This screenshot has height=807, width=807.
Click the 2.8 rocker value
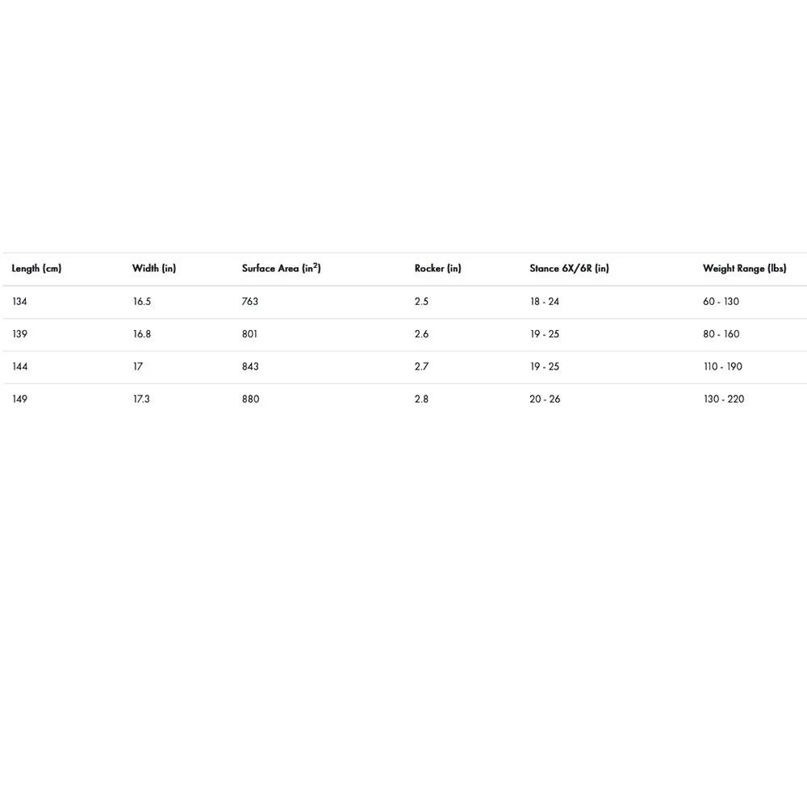[421, 399]
